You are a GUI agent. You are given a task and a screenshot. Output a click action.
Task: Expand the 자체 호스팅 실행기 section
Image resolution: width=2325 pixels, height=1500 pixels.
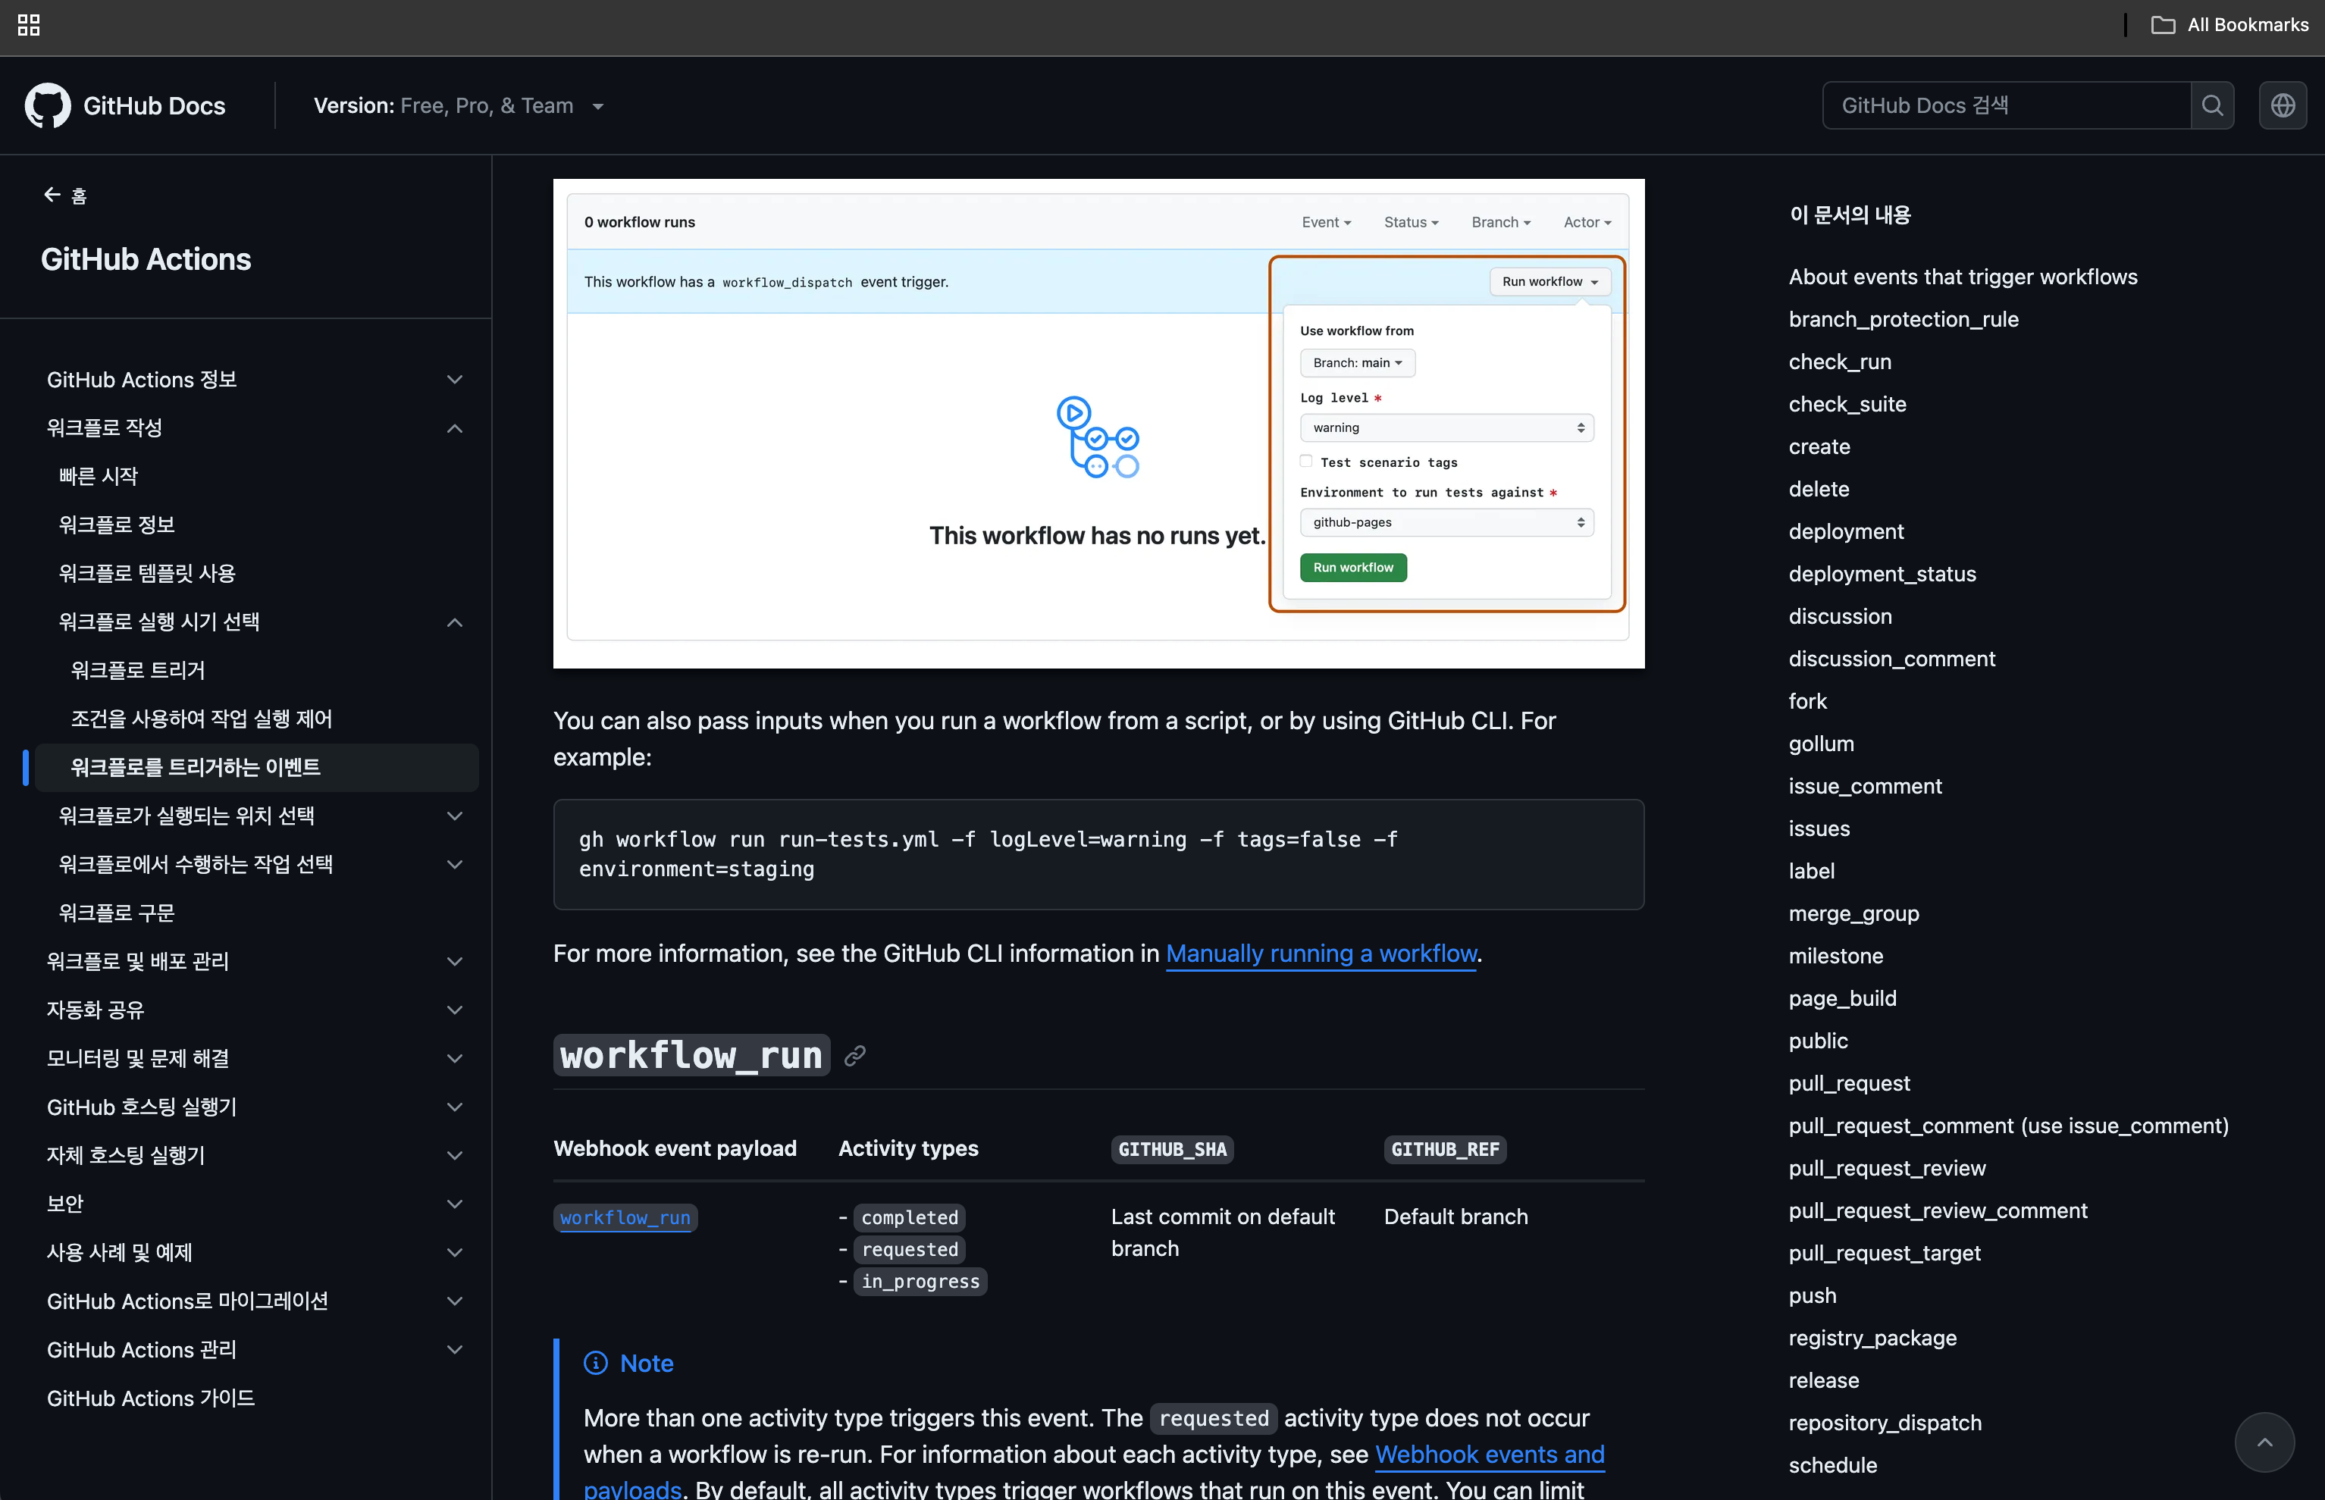(x=454, y=1155)
